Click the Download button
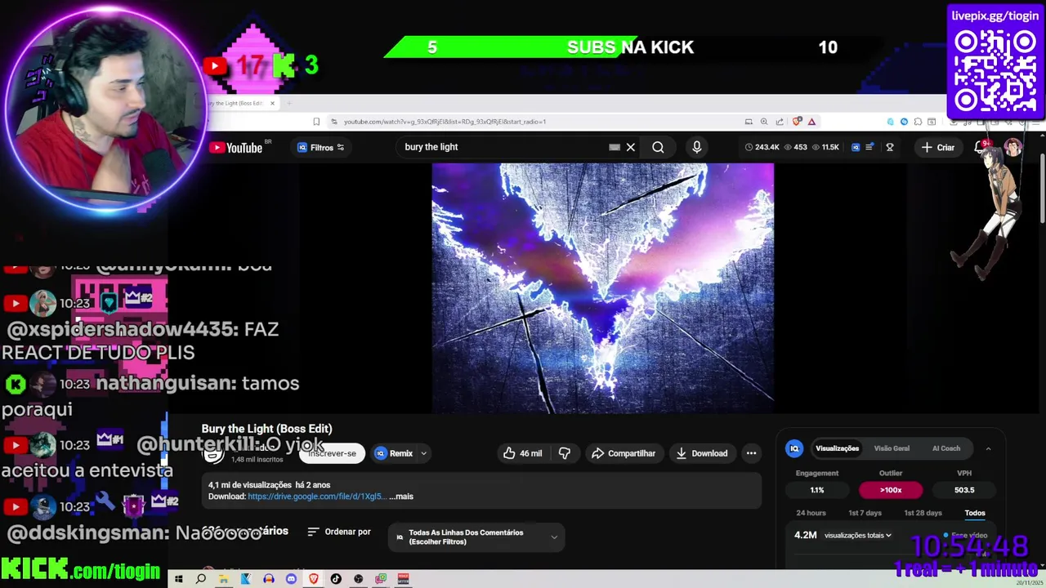 (701, 453)
